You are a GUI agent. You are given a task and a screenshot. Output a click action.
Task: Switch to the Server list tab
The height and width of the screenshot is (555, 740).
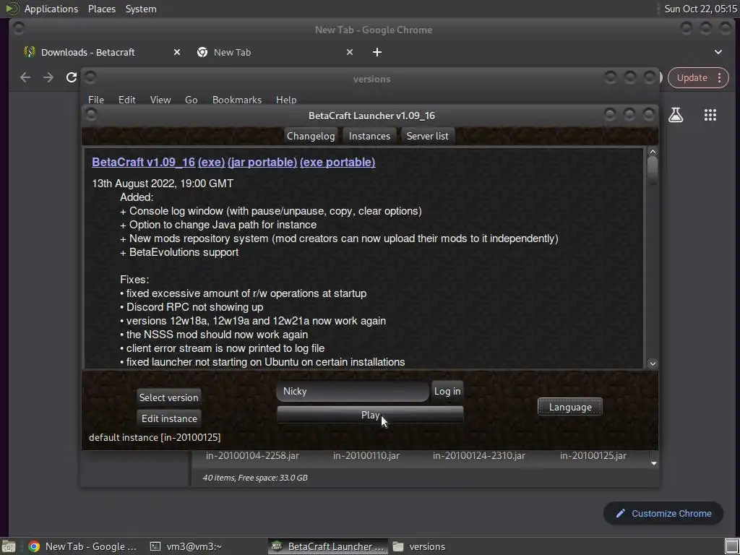(427, 136)
